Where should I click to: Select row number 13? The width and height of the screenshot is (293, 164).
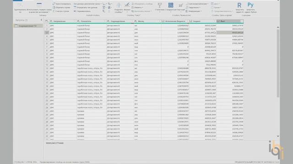coord(47,68)
